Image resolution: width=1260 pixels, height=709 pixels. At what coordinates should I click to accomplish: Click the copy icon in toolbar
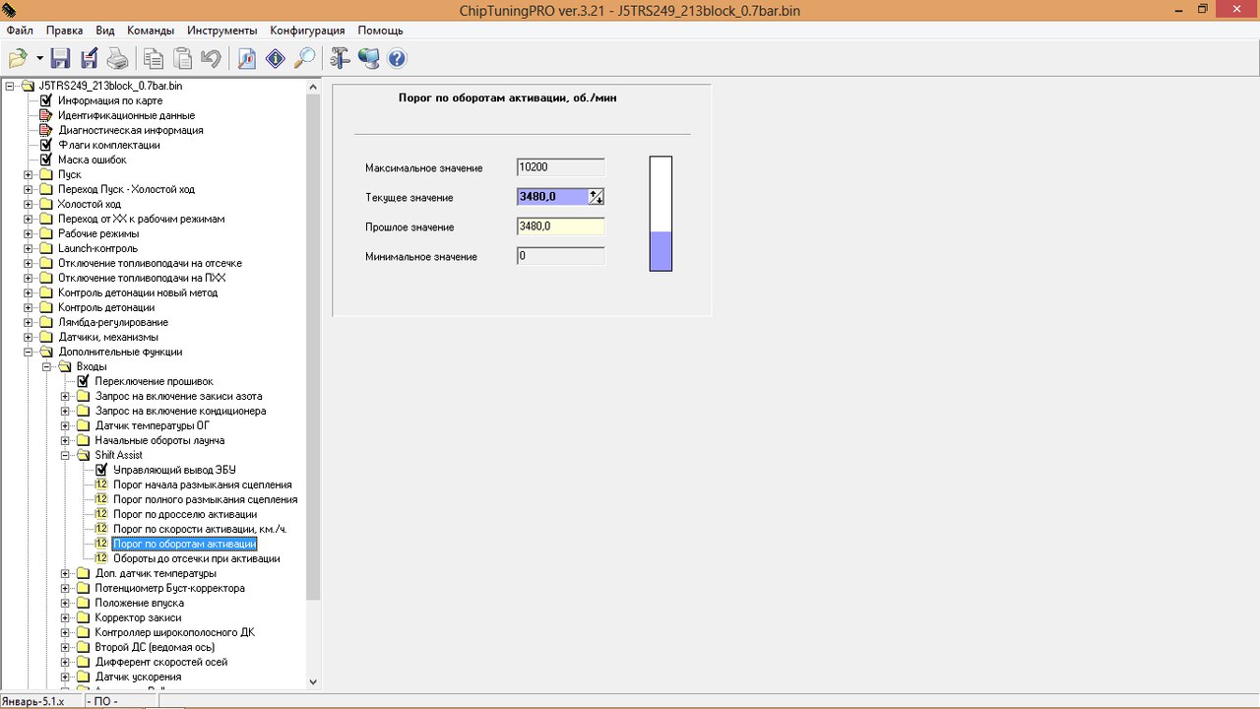click(x=154, y=59)
